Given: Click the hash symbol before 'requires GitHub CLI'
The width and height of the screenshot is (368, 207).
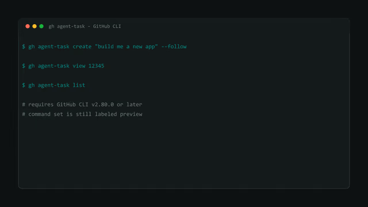Looking at the screenshot, I should click(24, 105).
